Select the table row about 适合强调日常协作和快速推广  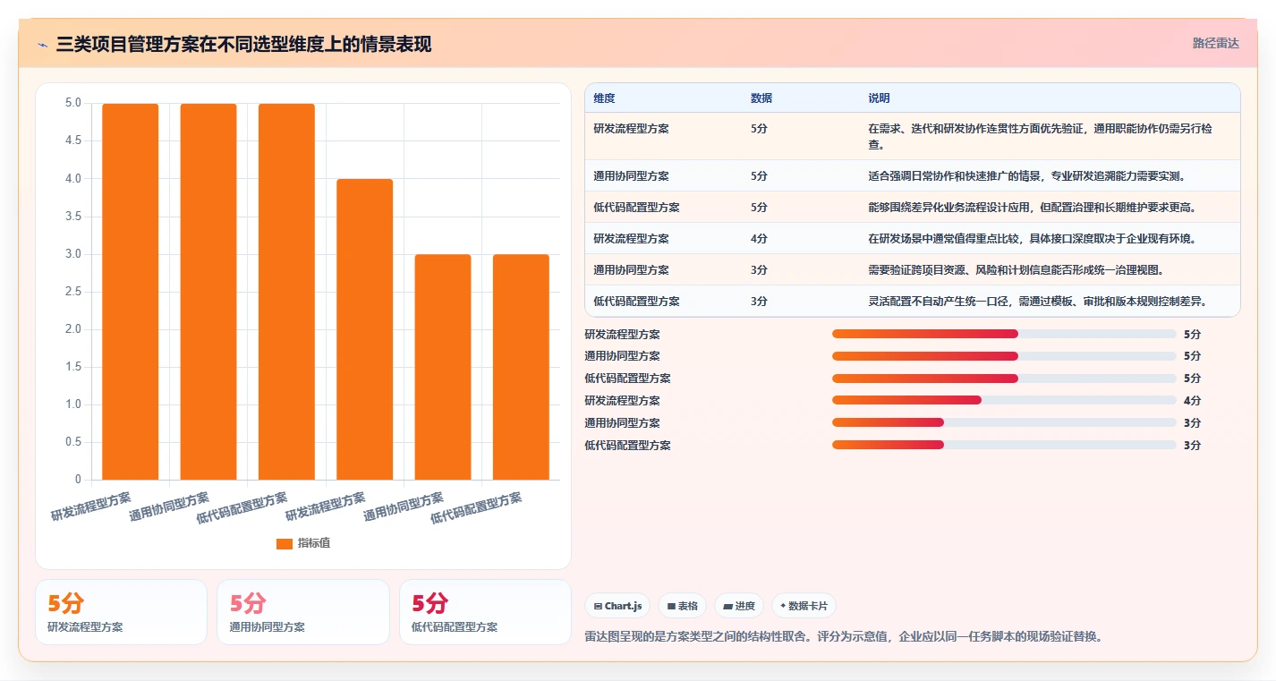coord(913,175)
